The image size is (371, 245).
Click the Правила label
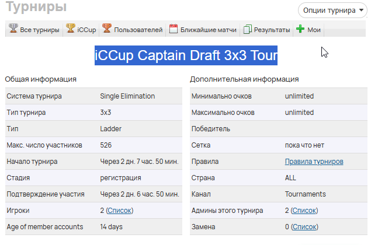point(205,162)
